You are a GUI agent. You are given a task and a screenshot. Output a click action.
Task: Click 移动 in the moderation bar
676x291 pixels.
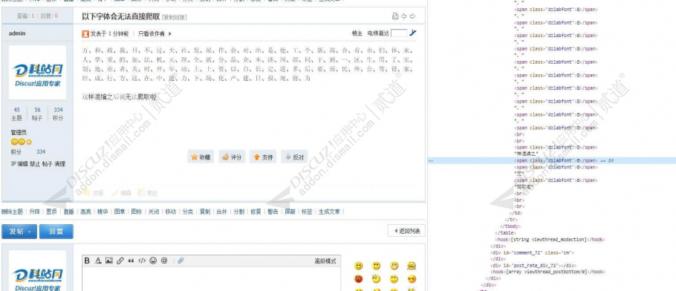(x=171, y=212)
